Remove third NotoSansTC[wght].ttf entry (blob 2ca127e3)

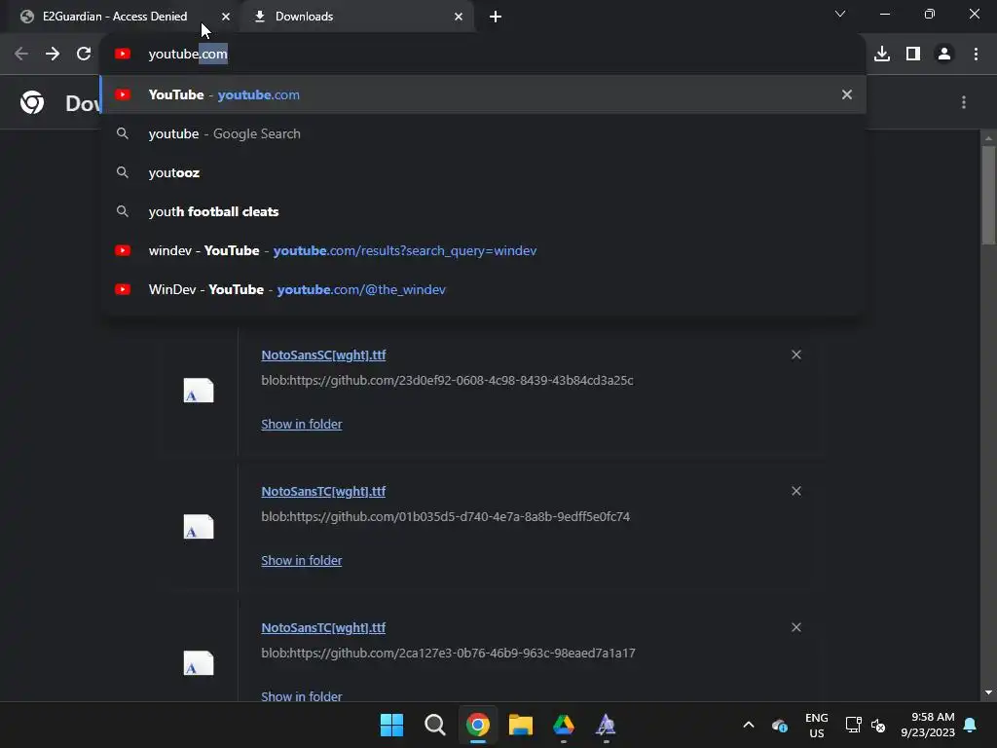click(796, 628)
